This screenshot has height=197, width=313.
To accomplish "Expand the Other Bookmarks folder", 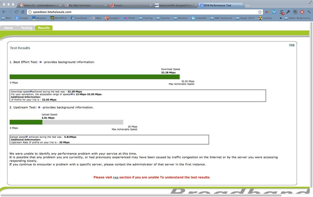I will pos(297,18).
